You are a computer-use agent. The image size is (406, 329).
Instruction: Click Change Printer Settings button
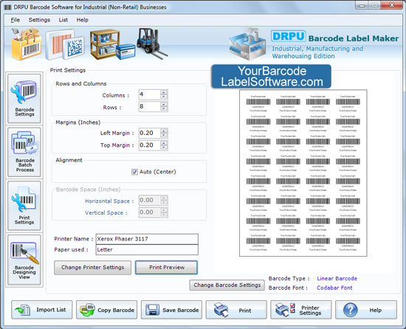point(93,268)
